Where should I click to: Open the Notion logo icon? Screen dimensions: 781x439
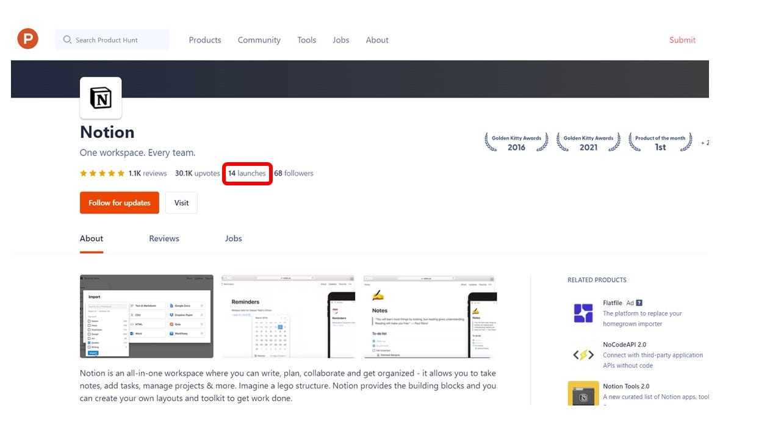pyautogui.click(x=101, y=98)
